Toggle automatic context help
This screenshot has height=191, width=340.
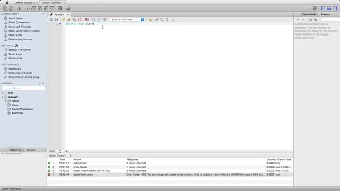(316, 20)
